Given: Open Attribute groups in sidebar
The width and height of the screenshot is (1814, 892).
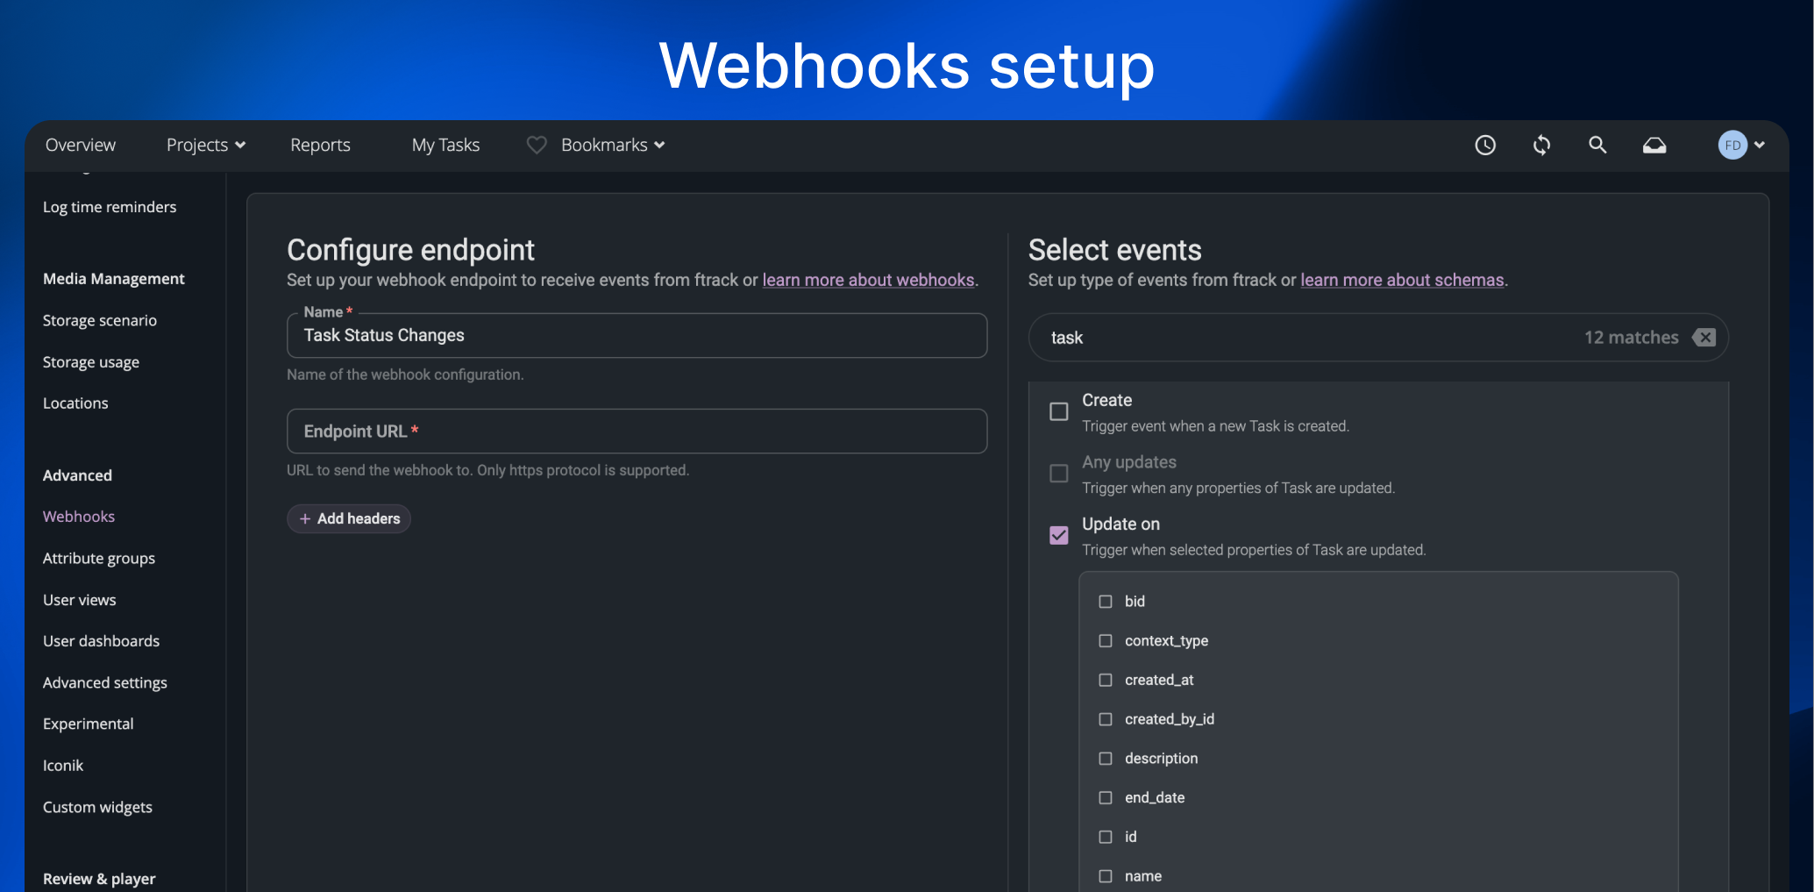Looking at the screenshot, I should pos(99,559).
